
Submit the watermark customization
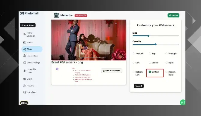tap(139, 86)
